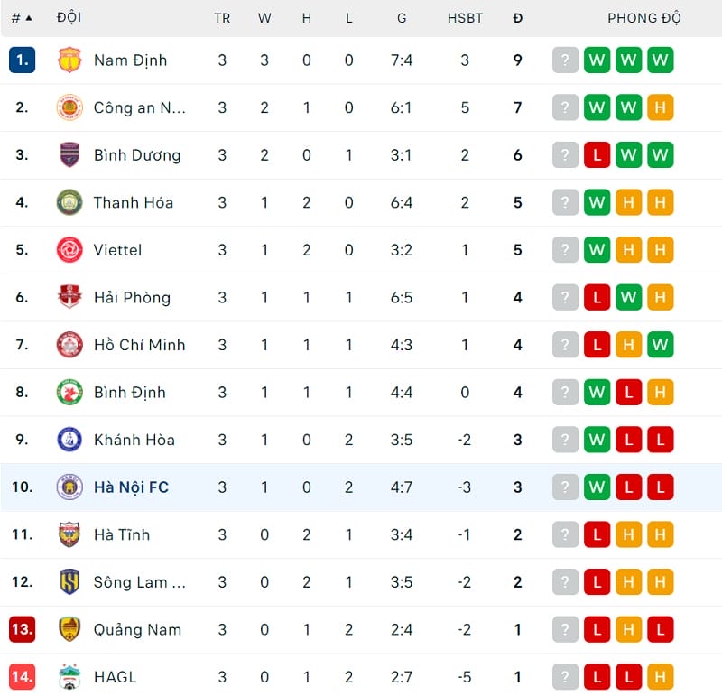
Task: Open the Quảng Nam team link
Action: point(137,630)
